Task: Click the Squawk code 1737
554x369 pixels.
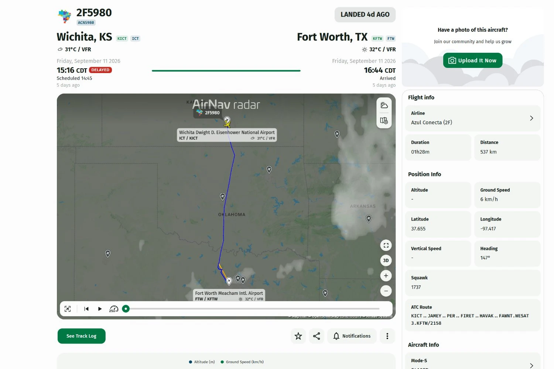Action: 416,287
